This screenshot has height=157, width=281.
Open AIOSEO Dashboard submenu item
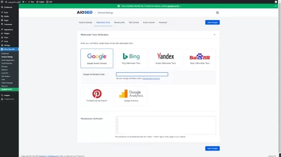pos(5,53)
